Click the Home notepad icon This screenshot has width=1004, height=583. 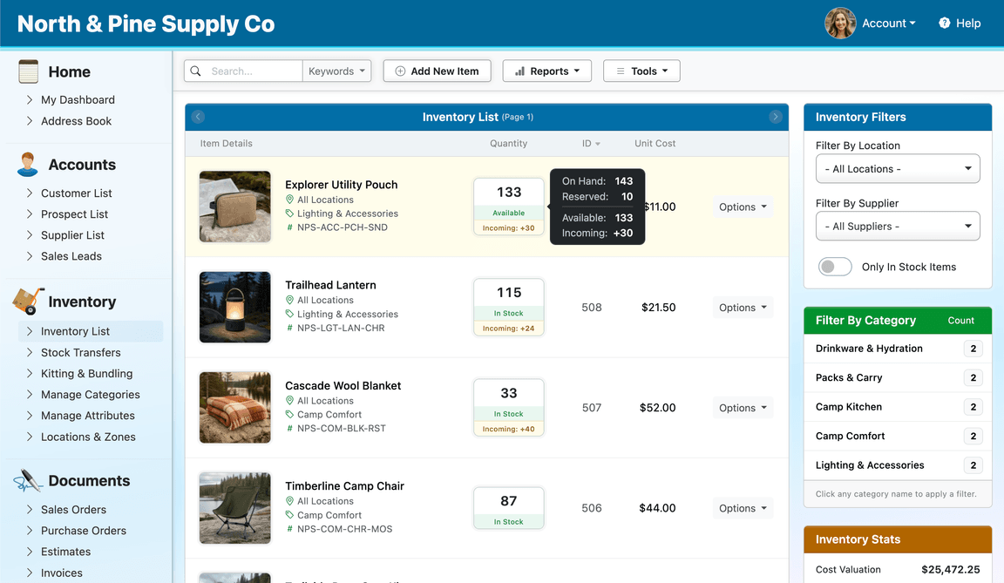coord(28,71)
